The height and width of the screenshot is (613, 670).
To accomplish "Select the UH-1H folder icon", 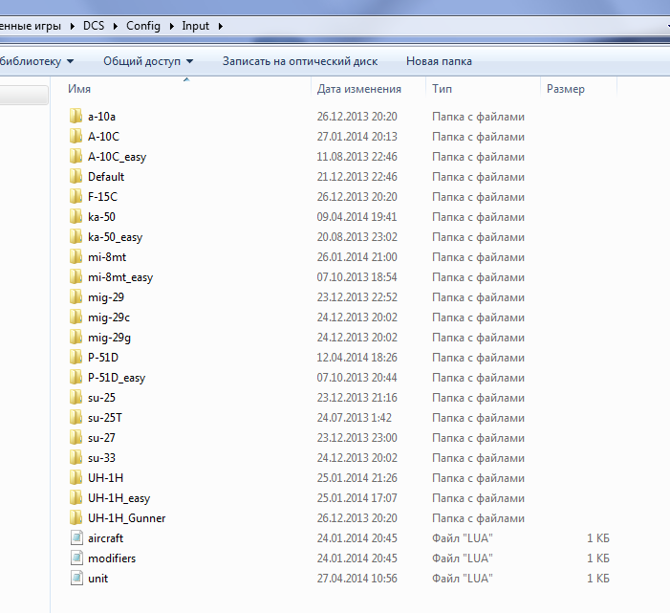I will point(76,478).
